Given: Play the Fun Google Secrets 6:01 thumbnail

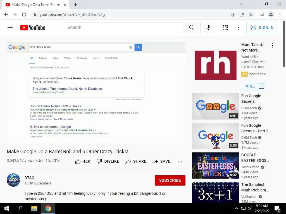Looking at the screenshot, I should [215, 106].
